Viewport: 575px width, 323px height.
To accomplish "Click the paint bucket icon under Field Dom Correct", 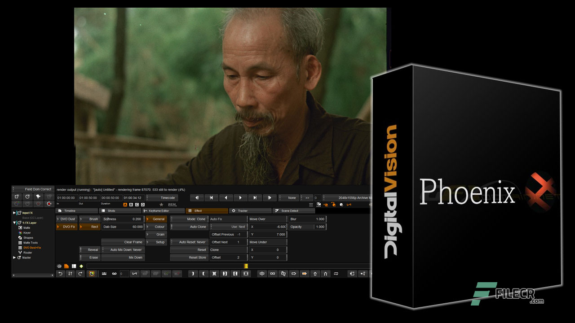I will click(x=38, y=196).
